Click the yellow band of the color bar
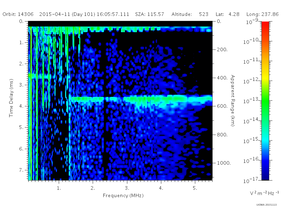Viewport: 283px width, 212px height. [x=265, y=77]
